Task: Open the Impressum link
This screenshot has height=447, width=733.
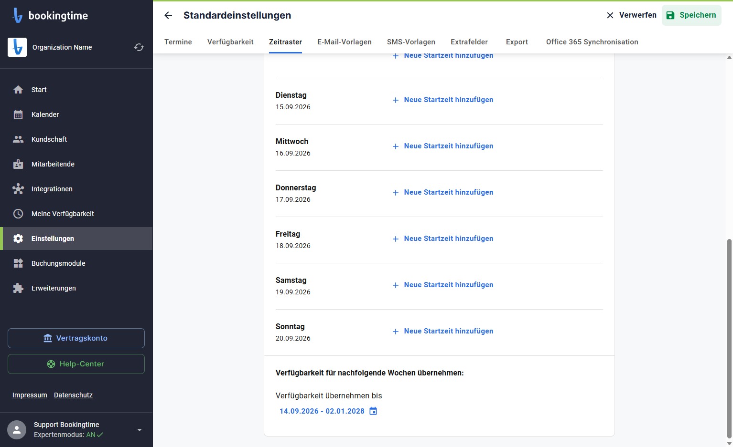Action: point(30,395)
